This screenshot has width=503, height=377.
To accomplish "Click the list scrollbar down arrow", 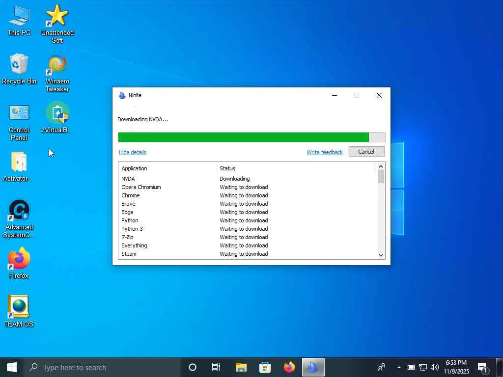I will [381, 255].
